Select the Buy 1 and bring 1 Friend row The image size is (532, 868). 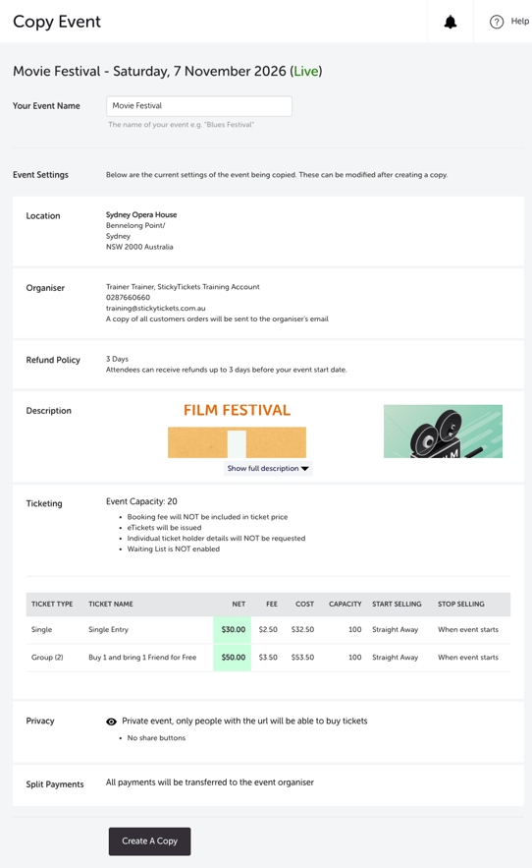tap(268, 657)
